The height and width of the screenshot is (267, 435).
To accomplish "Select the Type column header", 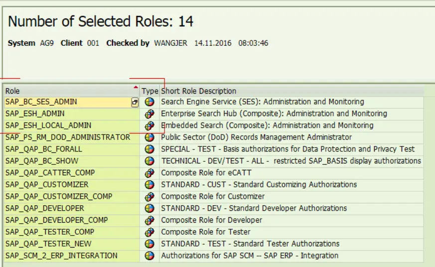I will coord(149,91).
